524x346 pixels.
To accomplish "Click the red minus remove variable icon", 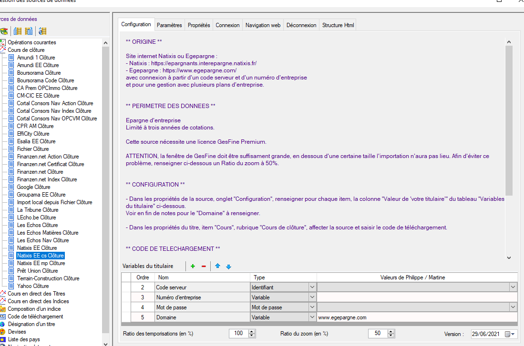I will coord(204,267).
